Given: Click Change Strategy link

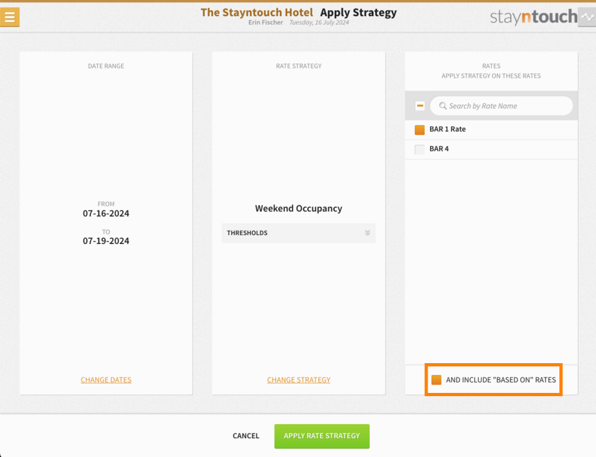Looking at the screenshot, I should 299,380.
